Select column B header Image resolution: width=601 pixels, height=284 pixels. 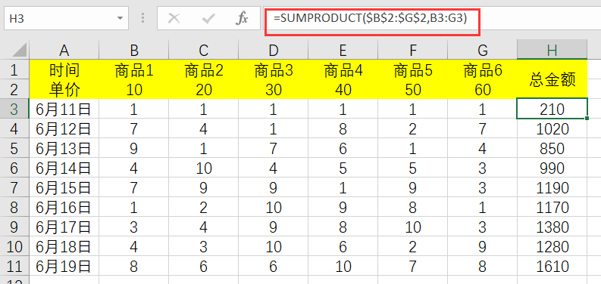pos(134,50)
